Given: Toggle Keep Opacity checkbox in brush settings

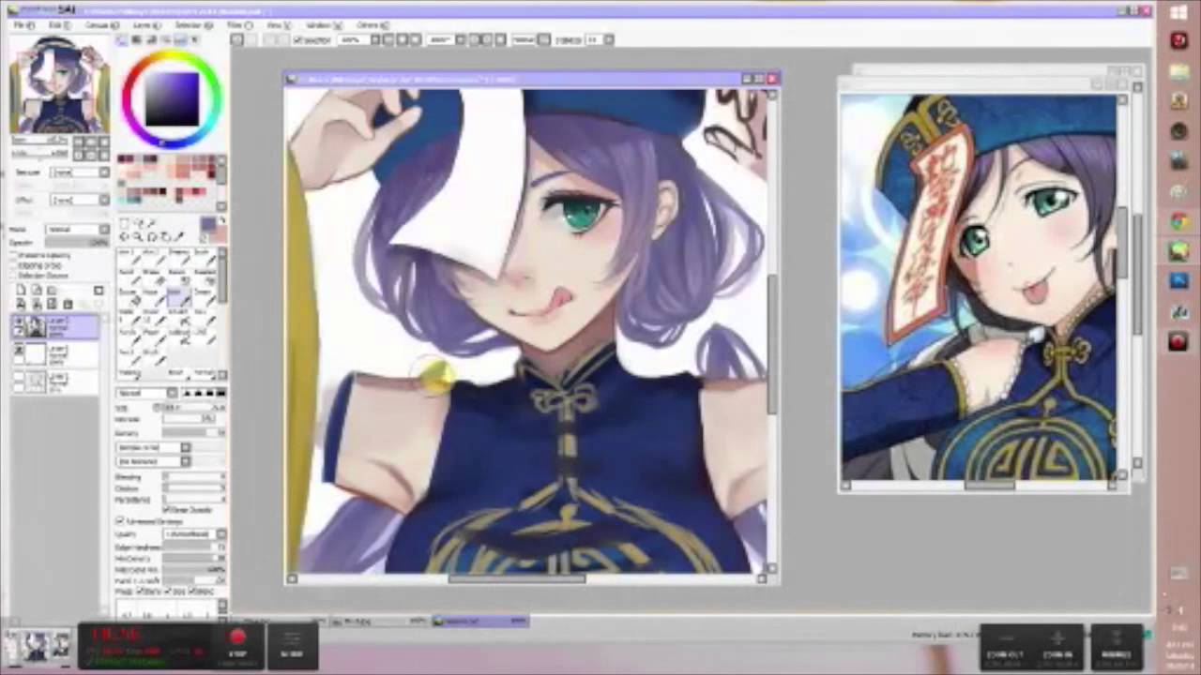Looking at the screenshot, I should [x=166, y=509].
